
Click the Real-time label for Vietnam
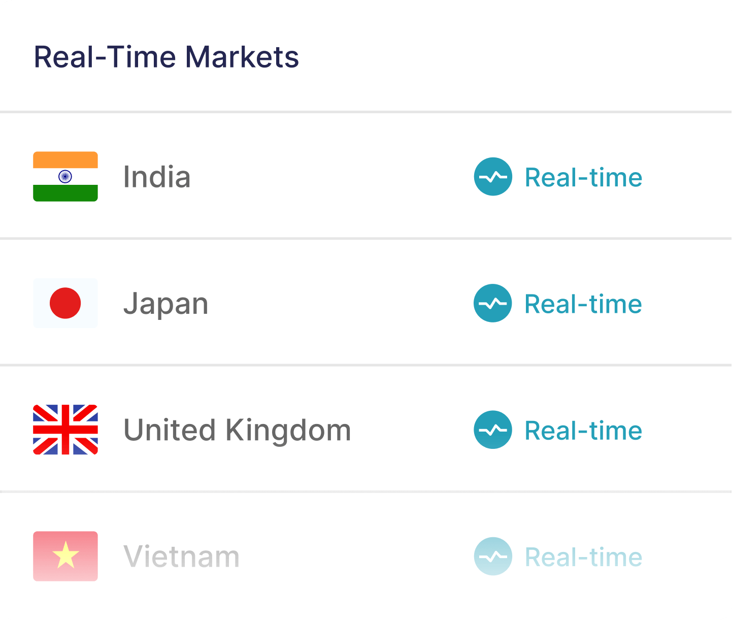point(583,557)
